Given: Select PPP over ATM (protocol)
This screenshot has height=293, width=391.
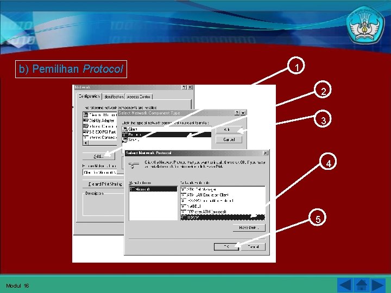Looking at the screenshot, I should pos(223,212).
